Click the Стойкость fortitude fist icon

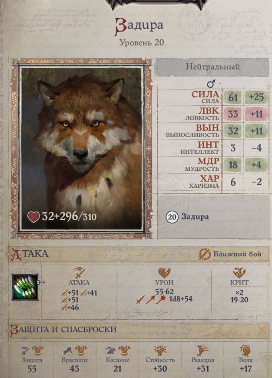tap(160, 351)
